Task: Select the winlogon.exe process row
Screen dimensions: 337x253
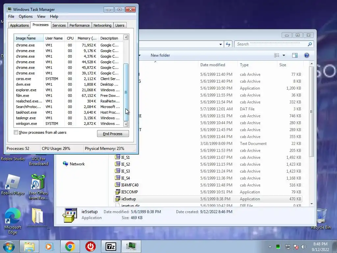Action: point(68,124)
